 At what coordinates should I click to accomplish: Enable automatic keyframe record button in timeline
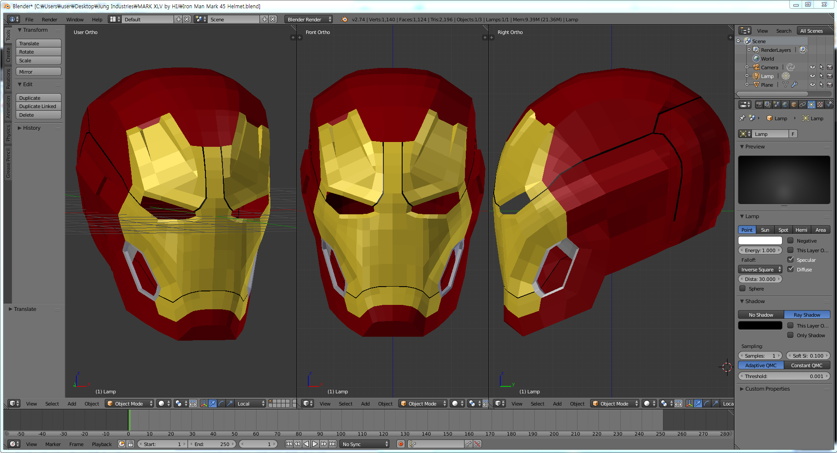[x=400, y=444]
